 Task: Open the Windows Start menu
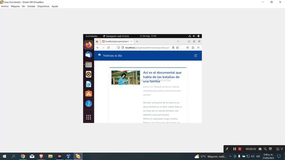(x=4, y=156)
